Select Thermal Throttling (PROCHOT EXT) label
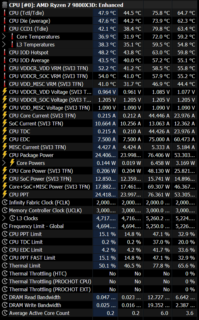The image size is (199, 320). (50, 289)
